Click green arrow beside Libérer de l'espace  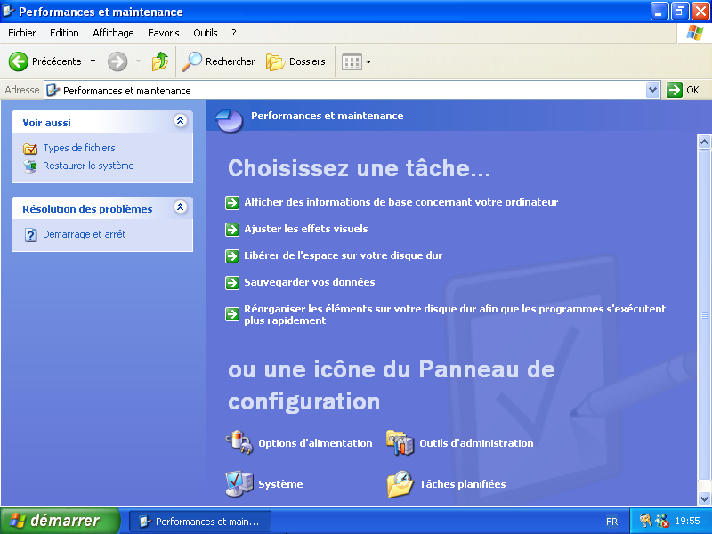pyautogui.click(x=232, y=256)
